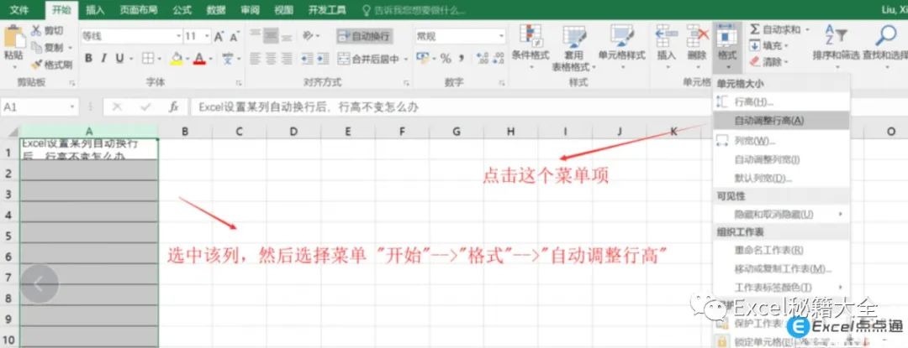Toggle Wrap Text (自动换行)
Viewport: 908px width, 348px height.
click(364, 36)
